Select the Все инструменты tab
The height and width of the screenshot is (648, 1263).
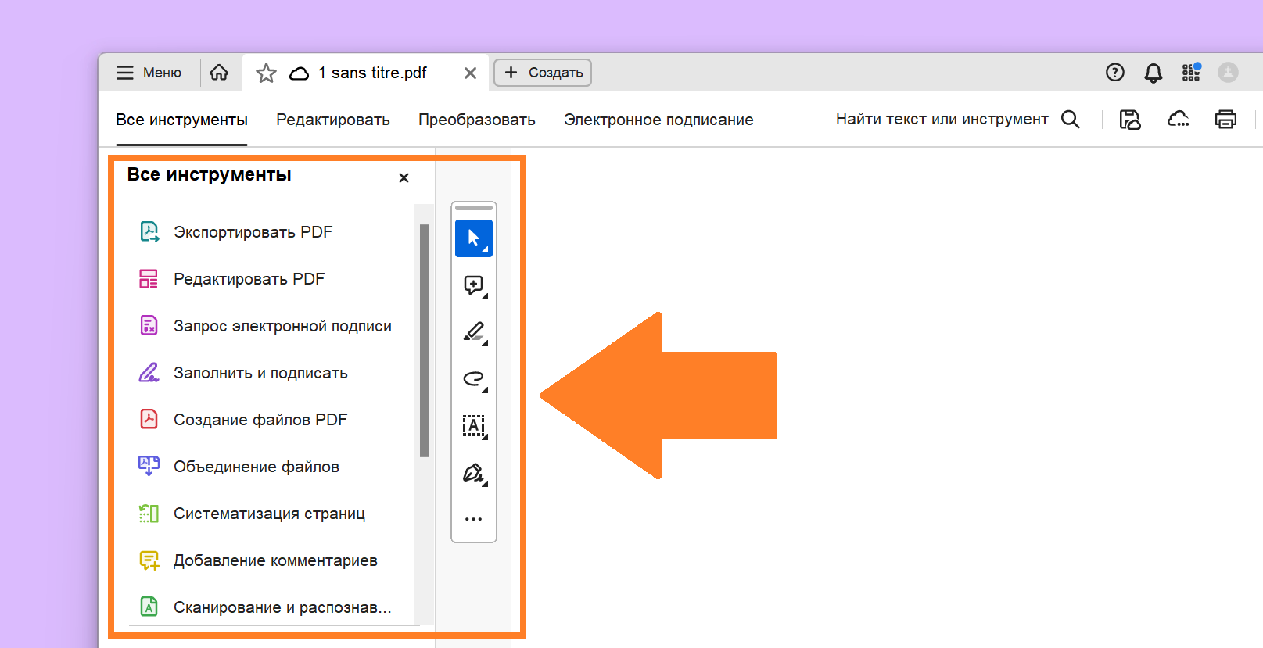181,120
